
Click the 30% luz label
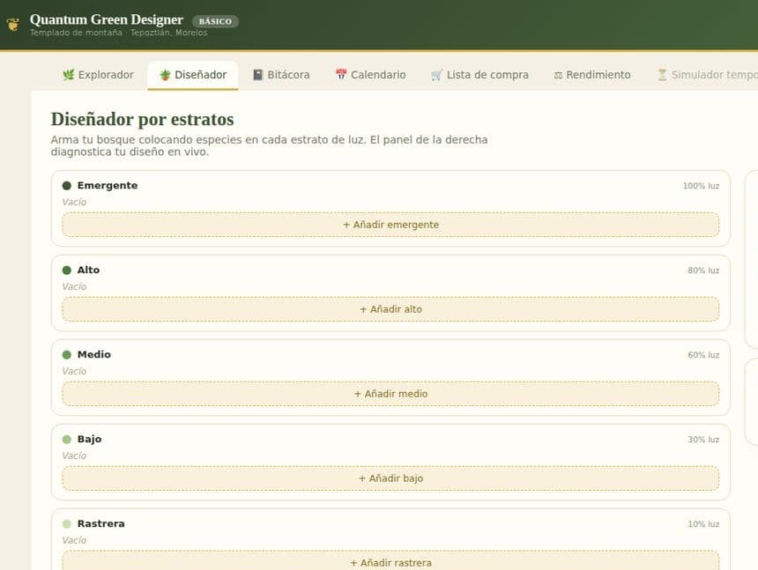[703, 440]
